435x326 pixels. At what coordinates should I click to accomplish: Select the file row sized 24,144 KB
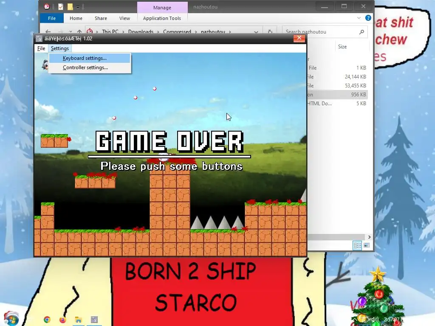(337, 76)
